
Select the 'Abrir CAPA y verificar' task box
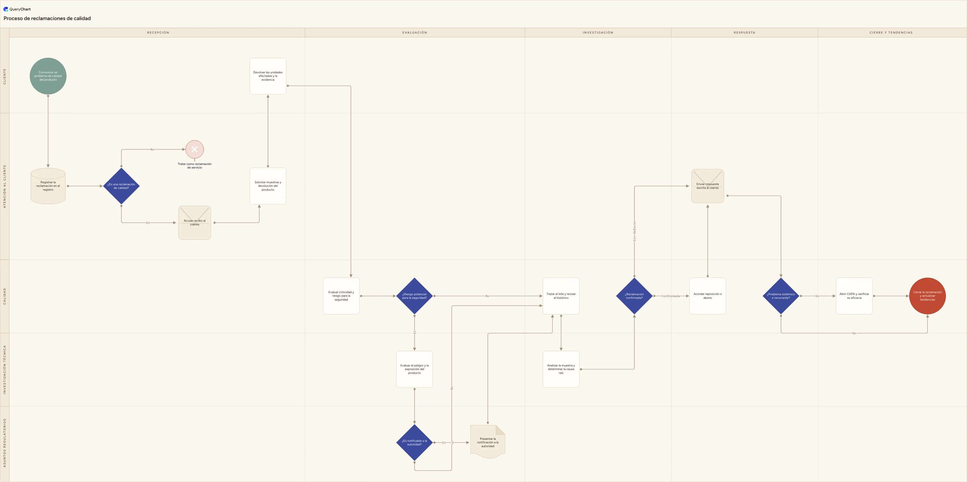click(x=854, y=296)
